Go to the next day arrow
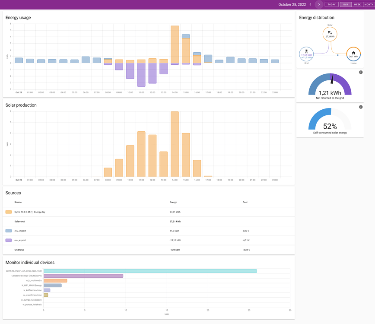This screenshot has height=324, width=375. [x=319, y=5]
